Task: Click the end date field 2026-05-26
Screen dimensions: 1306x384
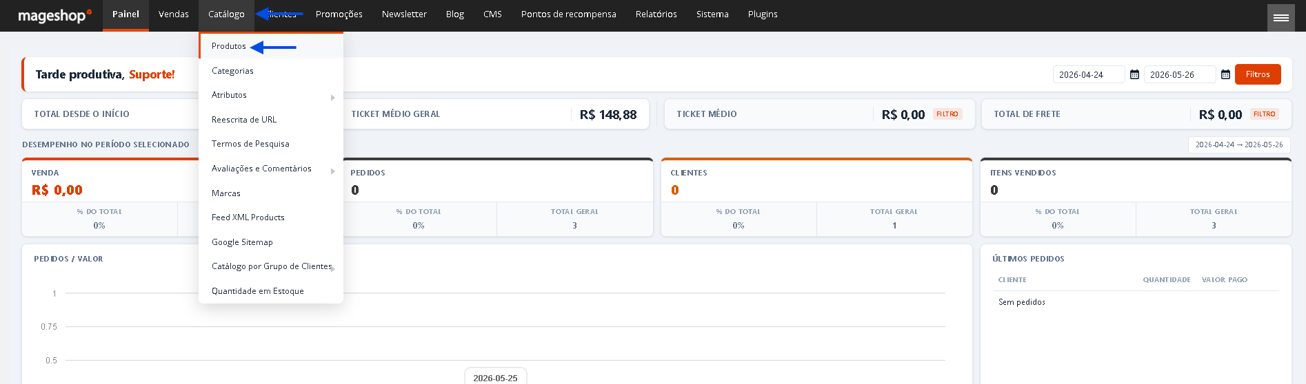Action: coord(1180,74)
